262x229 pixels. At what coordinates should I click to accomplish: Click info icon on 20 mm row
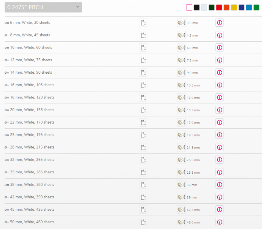[219, 110]
